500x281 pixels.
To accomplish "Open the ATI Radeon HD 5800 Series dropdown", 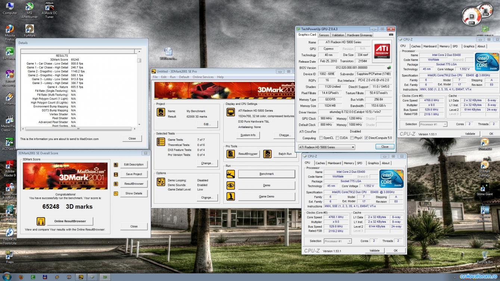I will [x=326, y=147].
